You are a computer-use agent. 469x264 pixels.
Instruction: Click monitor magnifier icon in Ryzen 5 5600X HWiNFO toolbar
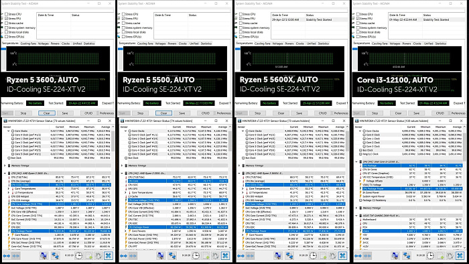pyautogui.click(x=278, y=256)
